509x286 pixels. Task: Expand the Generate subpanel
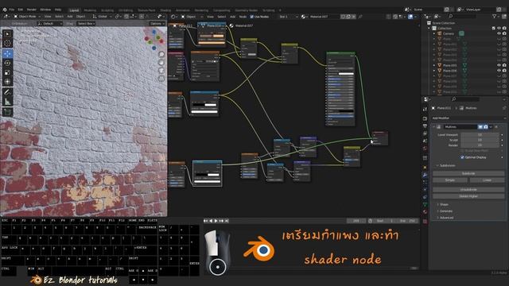pyautogui.click(x=445, y=211)
